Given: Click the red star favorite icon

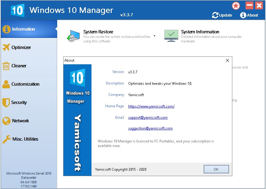Looking at the screenshot, I should coord(236,6).
